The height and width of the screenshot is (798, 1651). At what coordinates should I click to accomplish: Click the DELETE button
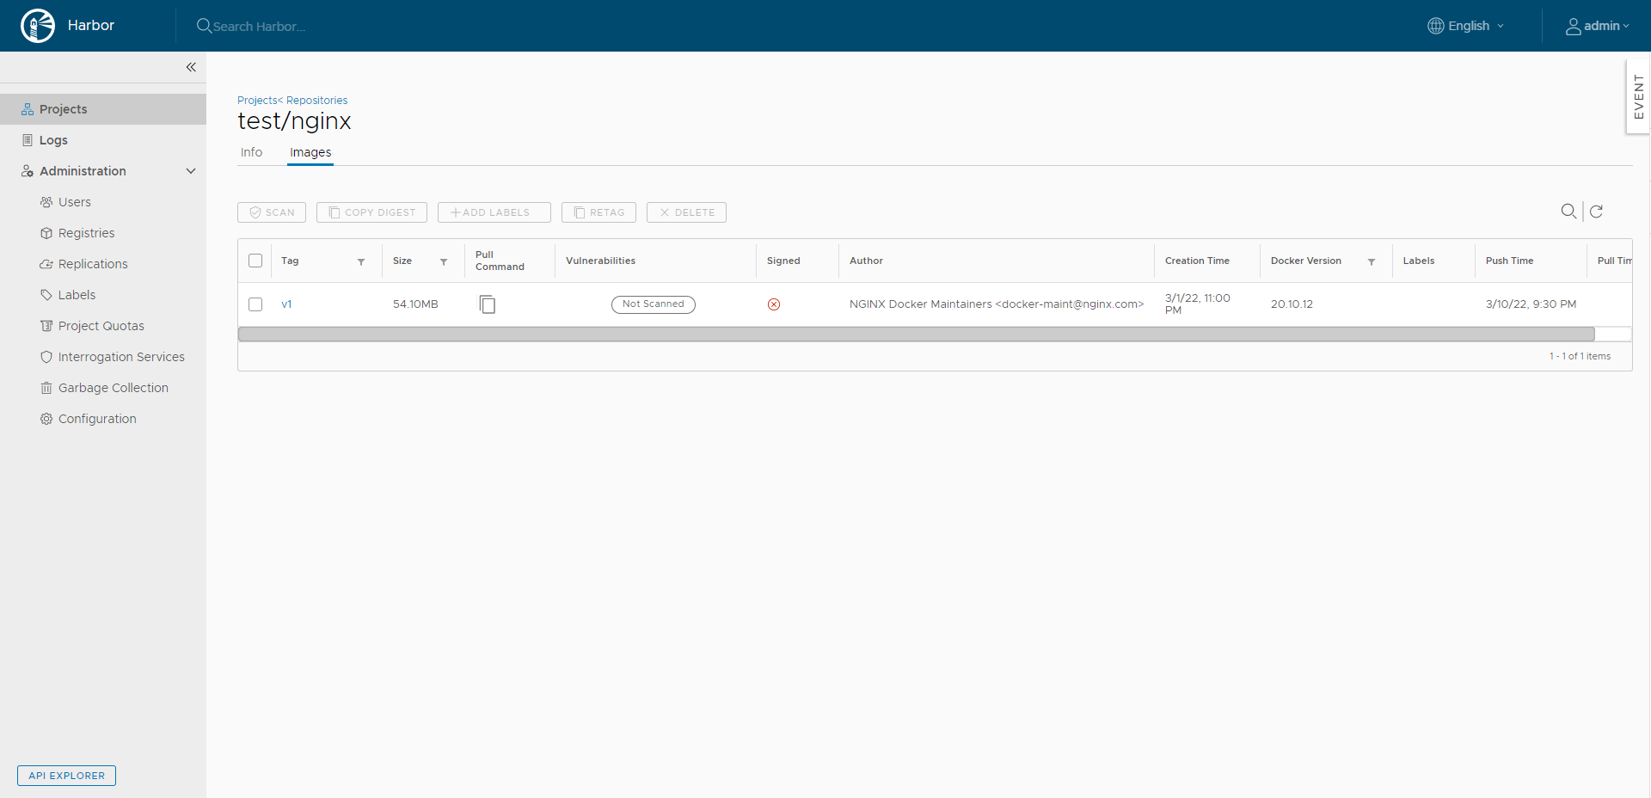point(686,212)
